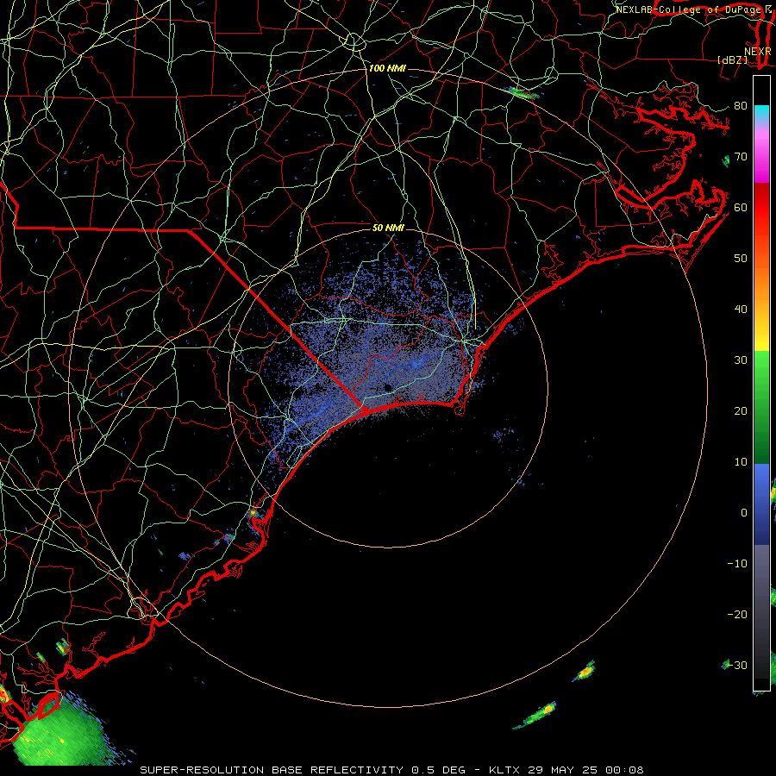Screen dimensions: 776x776
Task: Click the blue segment of the dBZ color bar
Action: tap(761, 504)
